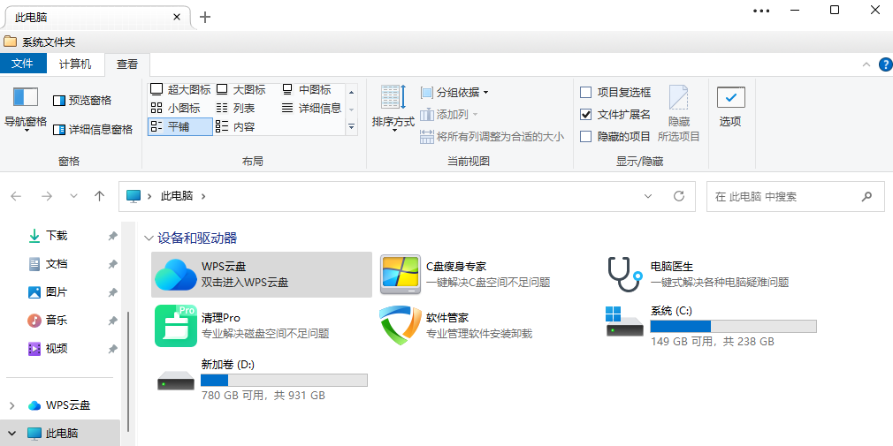Refresh the current location

click(x=679, y=196)
